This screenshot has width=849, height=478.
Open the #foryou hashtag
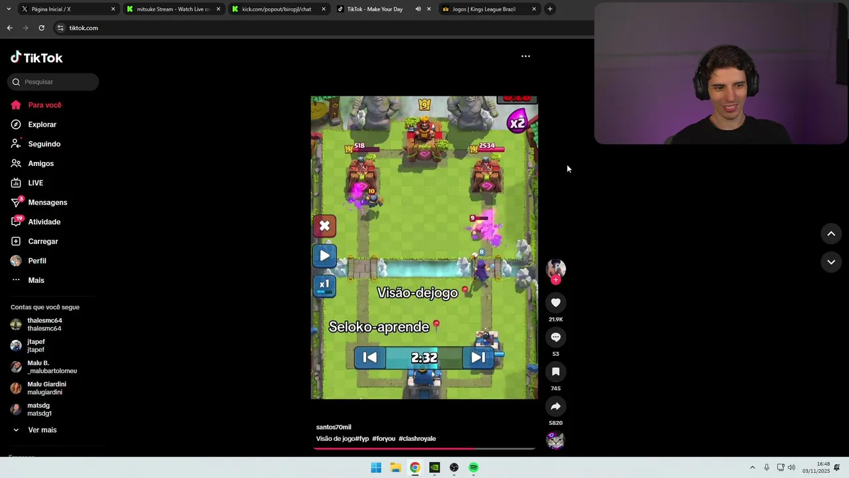tap(383, 439)
